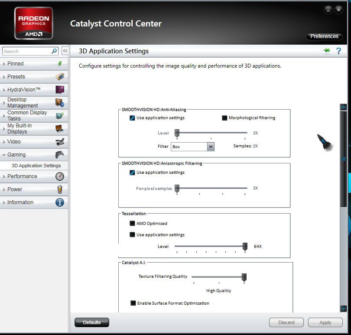This screenshot has height=335, width=351.
Task: Click the Anti-Aliasing Level slider handle
Action: tap(177, 133)
